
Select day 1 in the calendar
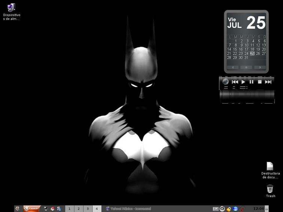(x=235, y=41)
